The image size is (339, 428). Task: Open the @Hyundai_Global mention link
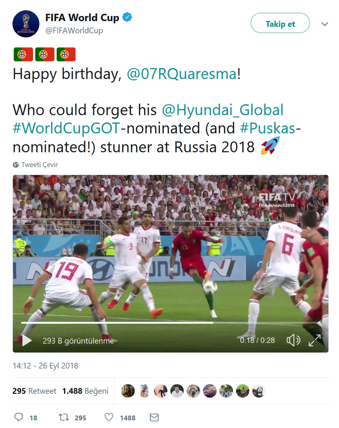pyautogui.click(x=222, y=110)
